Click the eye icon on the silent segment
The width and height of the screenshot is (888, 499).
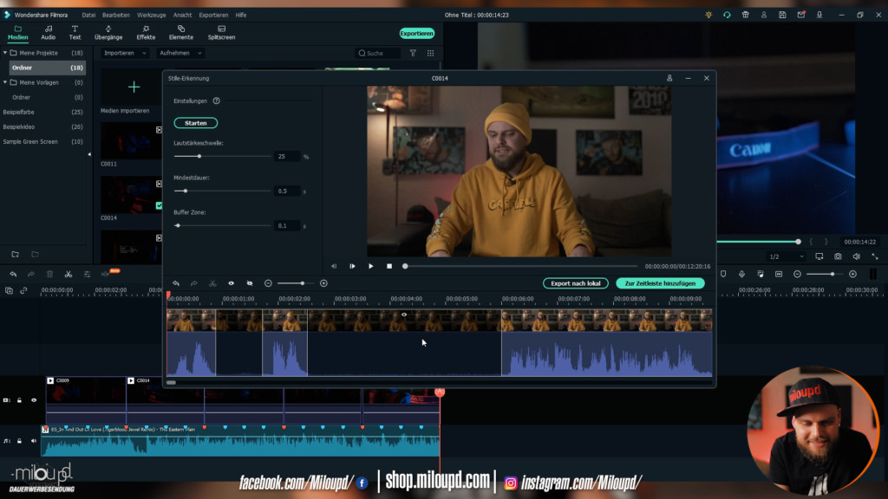click(404, 314)
